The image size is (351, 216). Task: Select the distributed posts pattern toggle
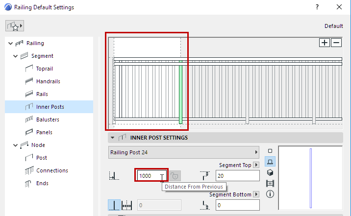pos(126,205)
